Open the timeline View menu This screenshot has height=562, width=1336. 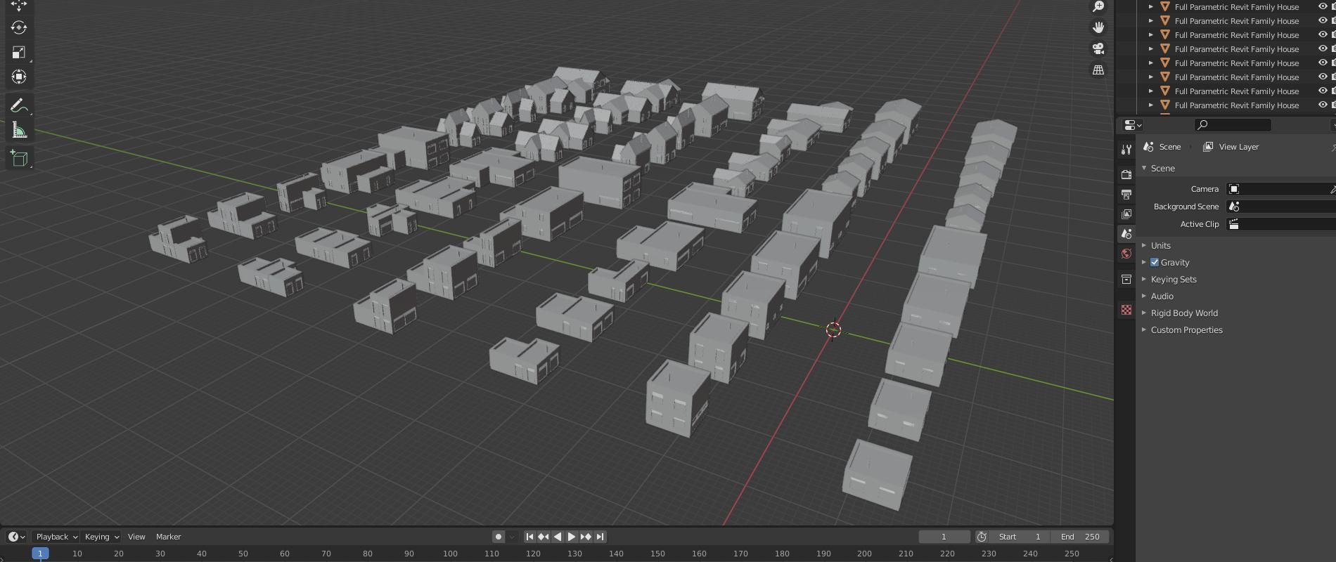coord(136,537)
